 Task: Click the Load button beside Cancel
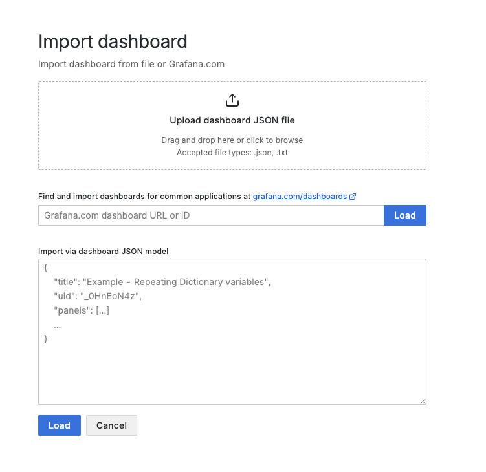[60, 425]
